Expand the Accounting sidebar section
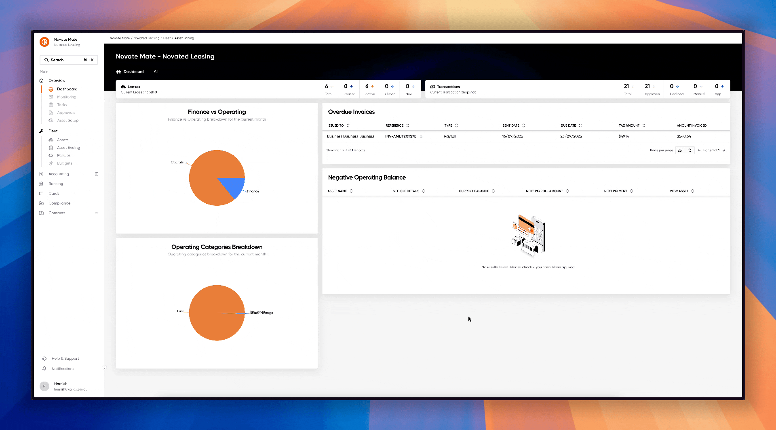 [x=97, y=174]
